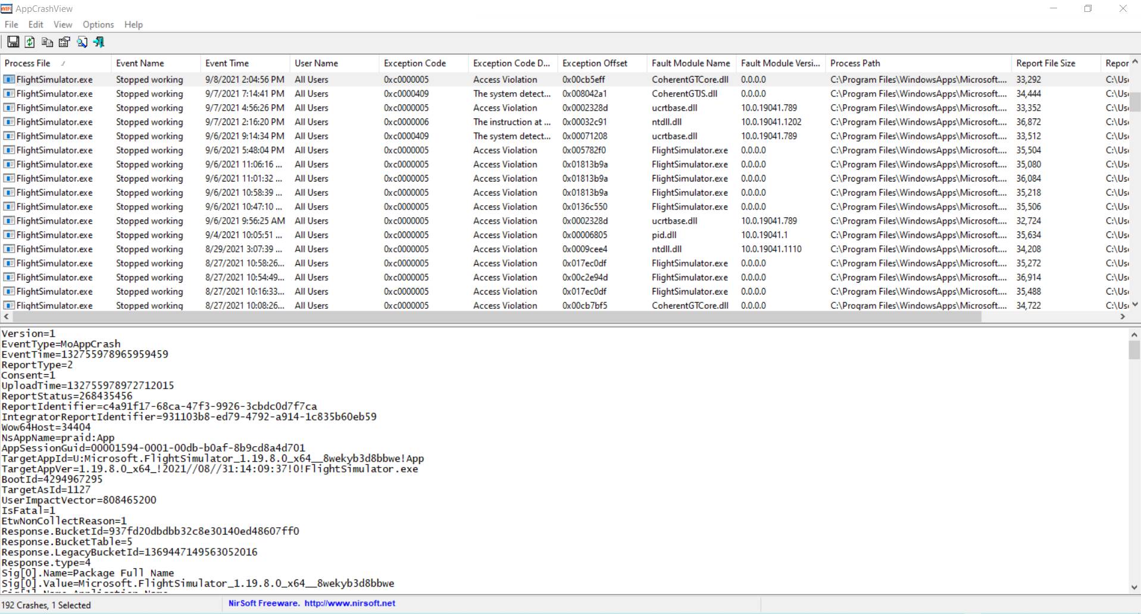Image resolution: width=1141 pixels, height=614 pixels.
Task: Sort by Exception Code column header
Action: (423, 63)
